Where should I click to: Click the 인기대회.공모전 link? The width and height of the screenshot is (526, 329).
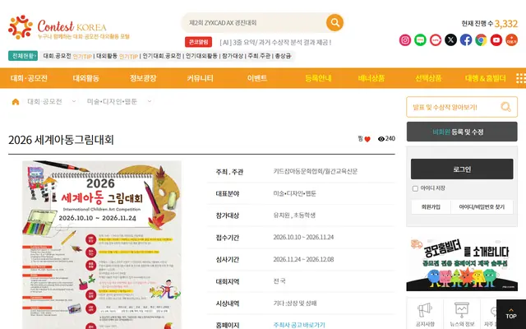tap(162, 56)
